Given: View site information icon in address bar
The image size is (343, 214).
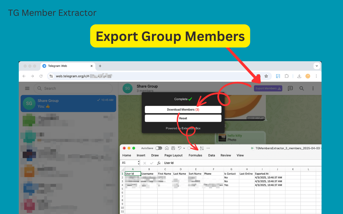Looking at the screenshot, I should tap(51, 76).
